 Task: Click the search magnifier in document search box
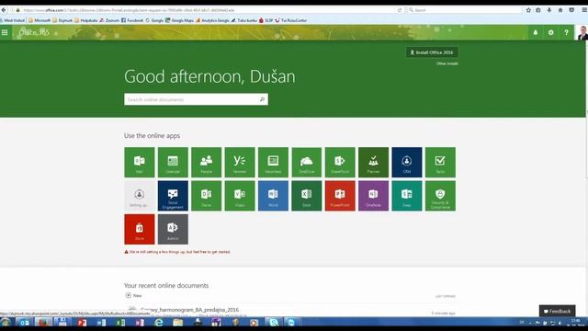262,99
